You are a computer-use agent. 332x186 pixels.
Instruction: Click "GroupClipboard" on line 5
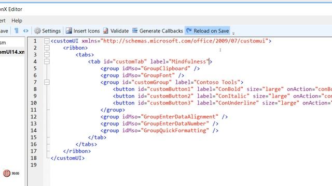[165, 69]
